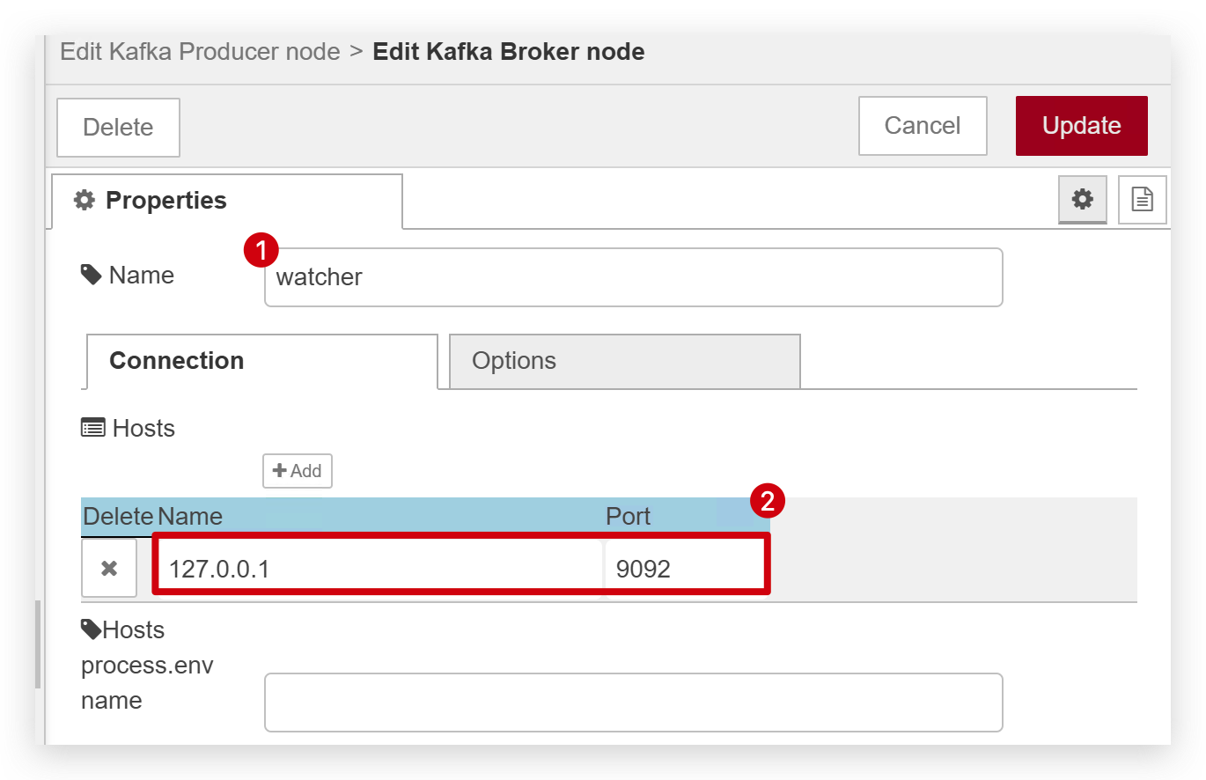The image size is (1206, 780).
Task: Click the Hosts section label
Action: click(x=128, y=429)
